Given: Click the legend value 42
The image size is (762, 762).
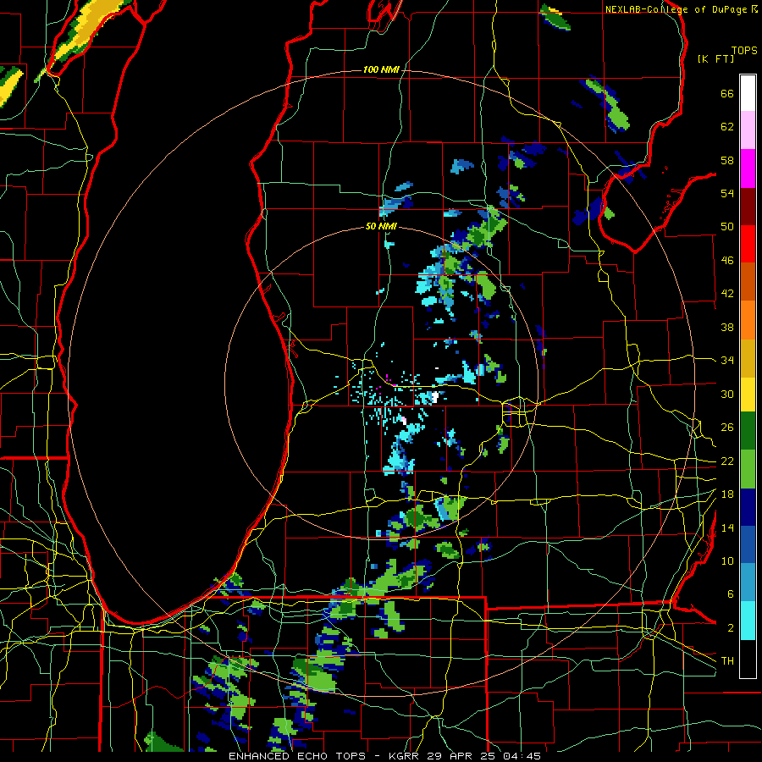Looking at the screenshot, I should coord(727,294).
